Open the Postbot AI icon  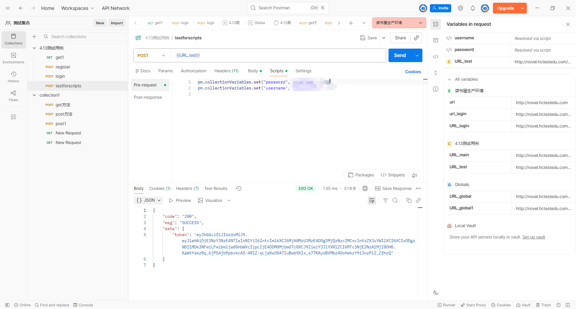coord(436,293)
